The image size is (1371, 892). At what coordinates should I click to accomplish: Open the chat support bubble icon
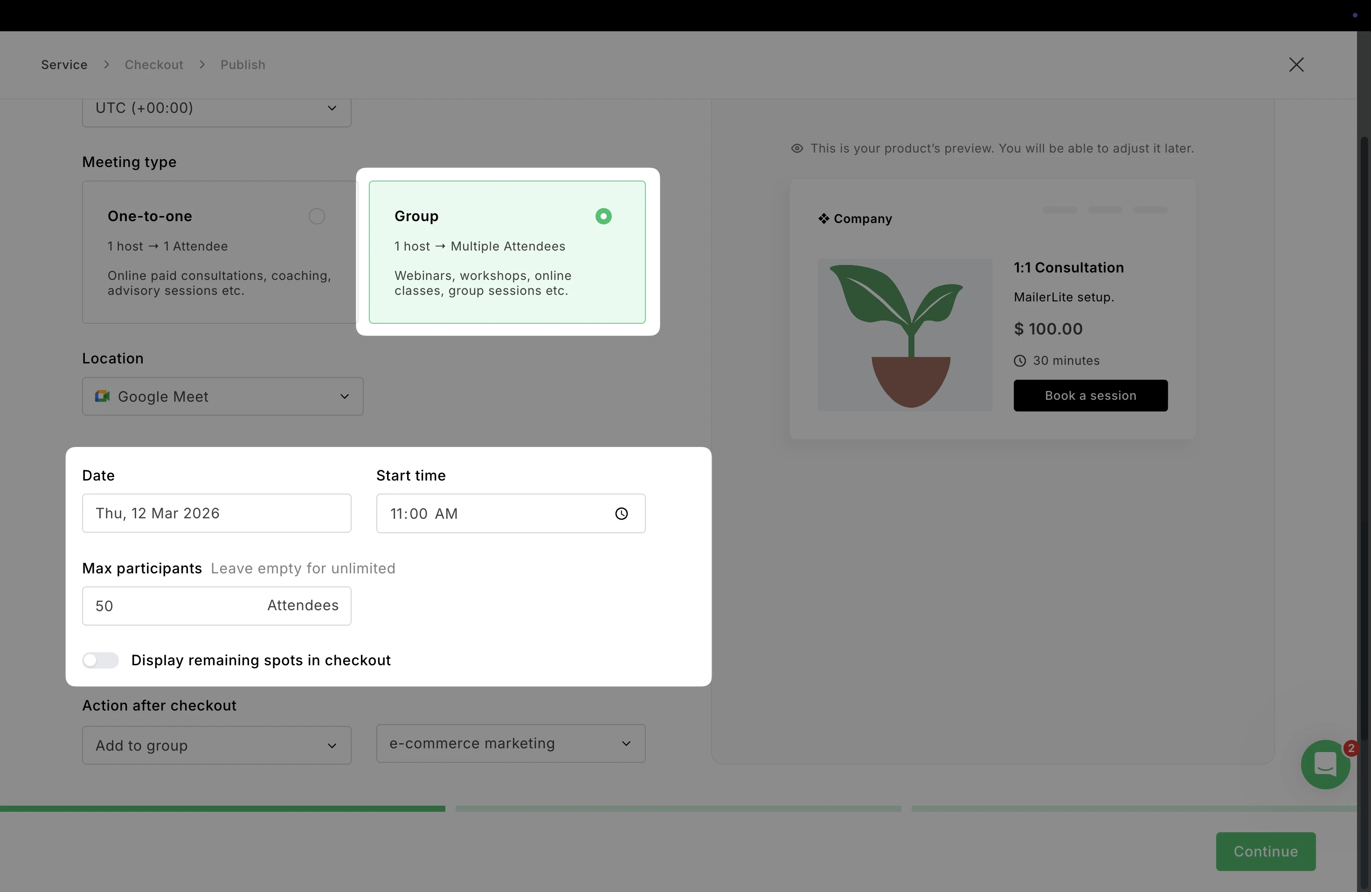click(x=1325, y=765)
